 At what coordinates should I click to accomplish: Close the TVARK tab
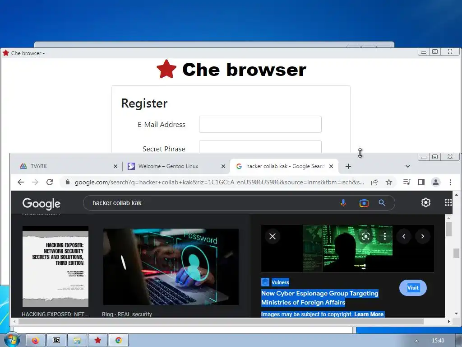(115, 166)
